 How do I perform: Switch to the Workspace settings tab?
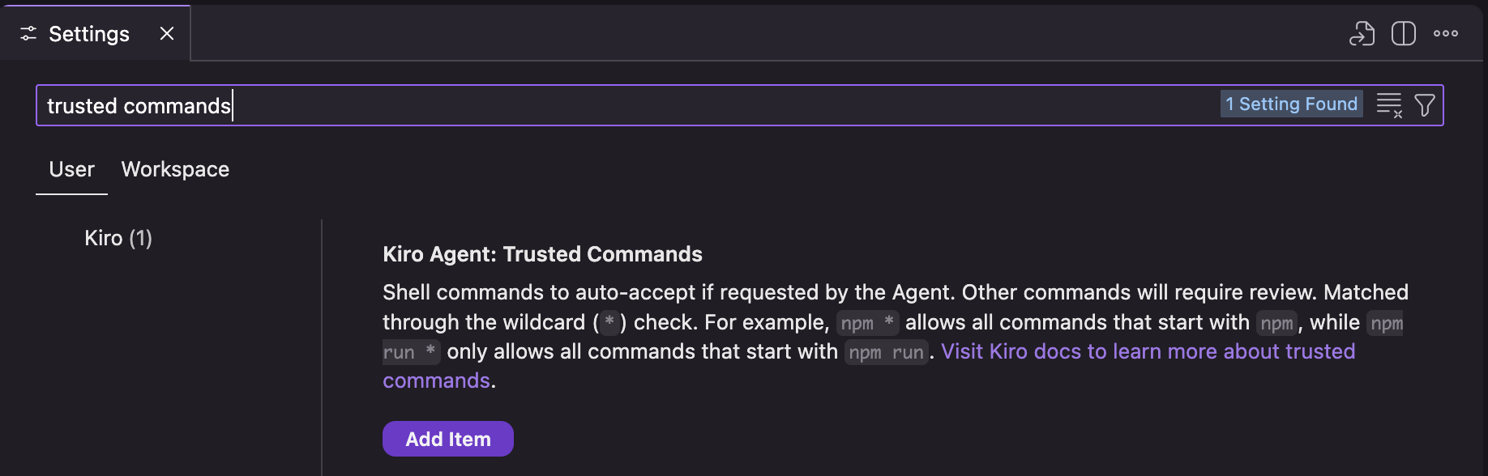coord(174,169)
